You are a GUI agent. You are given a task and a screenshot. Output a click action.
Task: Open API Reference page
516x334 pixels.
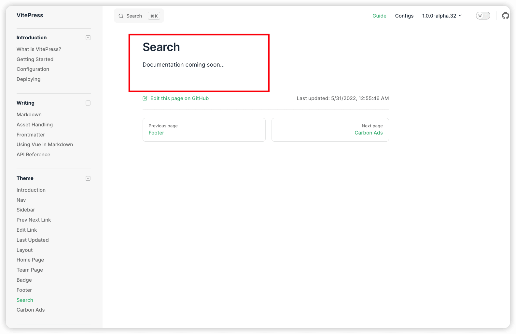pos(33,155)
